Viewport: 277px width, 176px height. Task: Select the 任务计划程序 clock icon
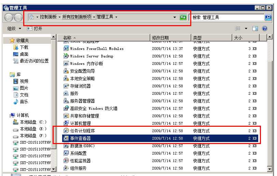tap(66, 131)
